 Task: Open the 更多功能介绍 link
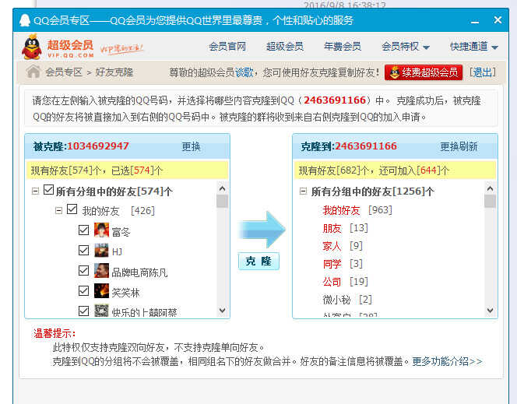pos(447,361)
